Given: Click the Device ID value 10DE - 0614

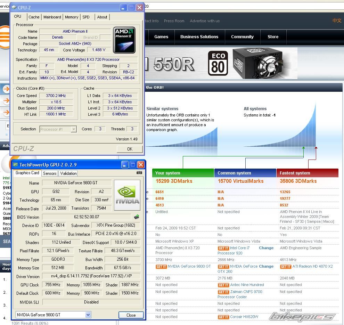Looking at the screenshot, I should 54,225.
